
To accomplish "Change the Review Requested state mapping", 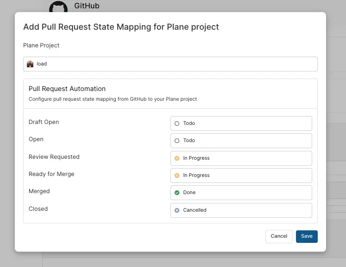I will [241, 158].
